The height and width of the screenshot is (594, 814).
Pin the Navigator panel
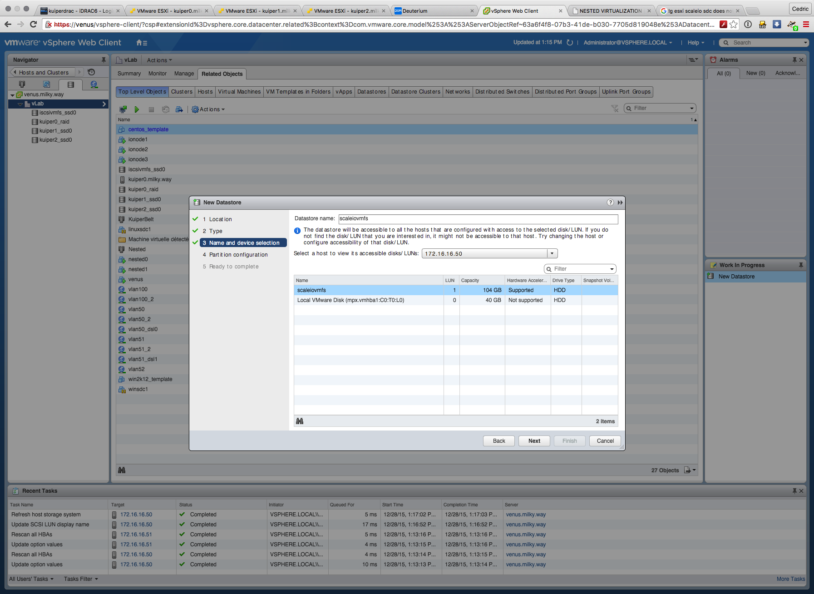[x=104, y=60]
